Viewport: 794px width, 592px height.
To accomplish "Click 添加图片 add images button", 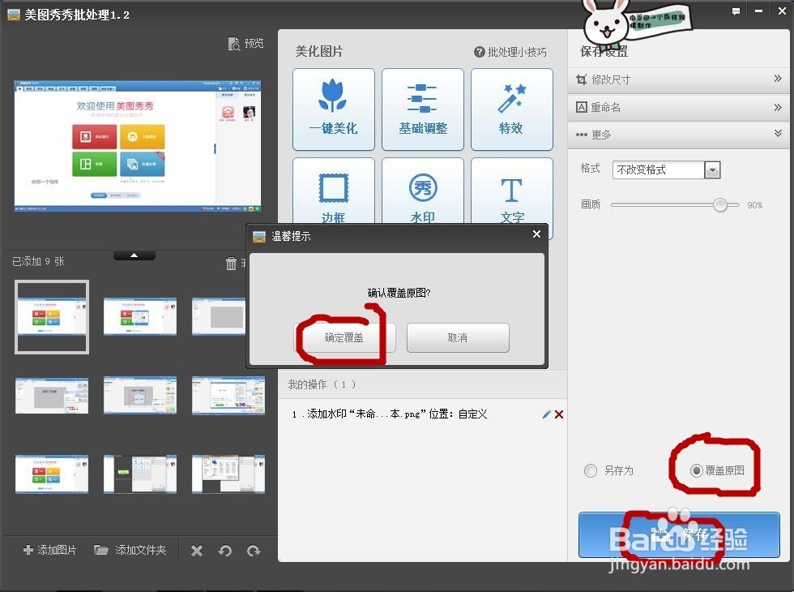I will (50, 550).
